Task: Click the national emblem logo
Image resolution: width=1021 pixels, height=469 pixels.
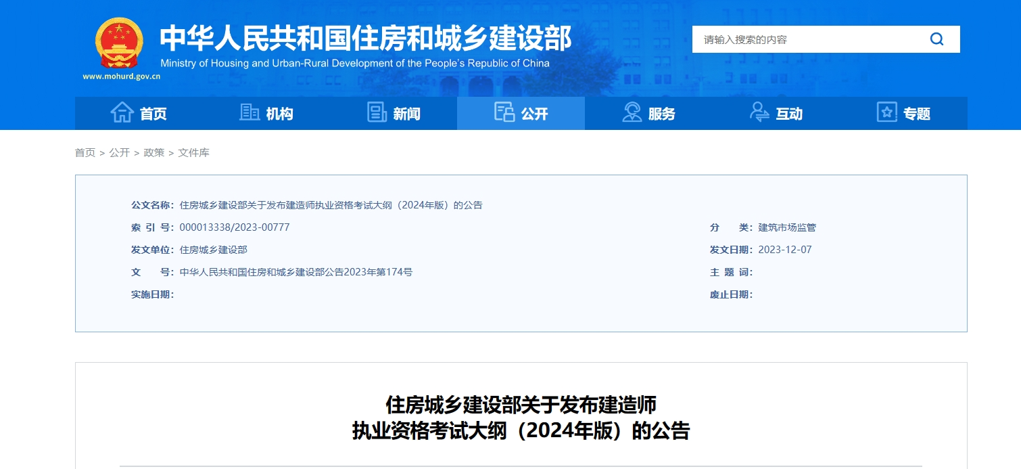Action: tap(119, 44)
